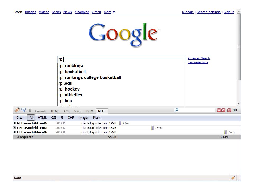
Task: Click the '555 B' total size
Action: coord(112,137)
